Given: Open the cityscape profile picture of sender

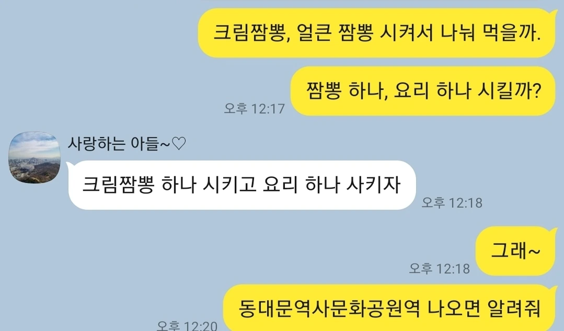Looking at the screenshot, I should [x=34, y=157].
